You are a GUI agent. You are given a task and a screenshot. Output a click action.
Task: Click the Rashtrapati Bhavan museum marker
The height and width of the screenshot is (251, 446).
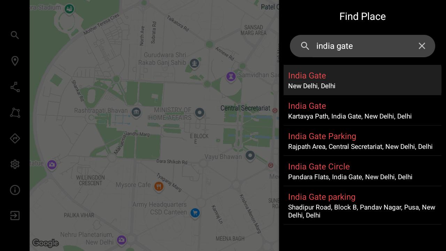pyautogui.click(x=136, y=113)
